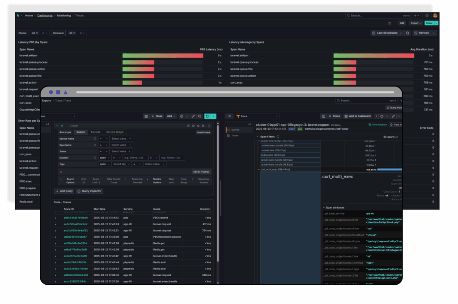Click the zoom out time range icon in dashboard
Image resolution: width=458 pixels, height=304 pixels.
click(407, 33)
